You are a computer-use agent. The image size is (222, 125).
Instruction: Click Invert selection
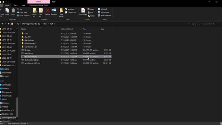[105, 15]
